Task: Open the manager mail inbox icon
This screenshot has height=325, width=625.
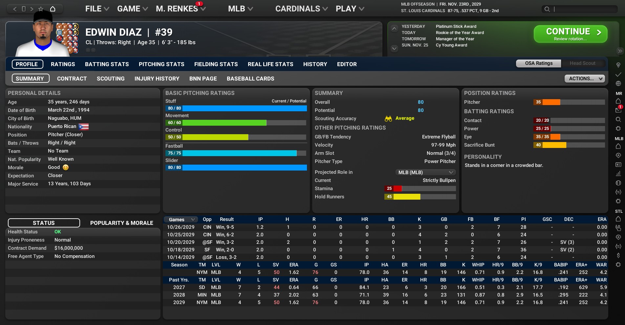Action: (x=618, y=110)
